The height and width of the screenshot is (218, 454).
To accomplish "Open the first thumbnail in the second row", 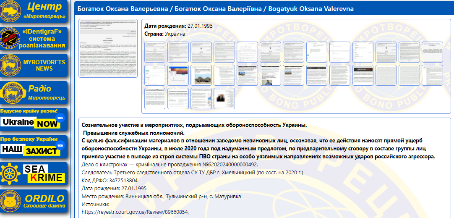I will pyautogui.click(x=155, y=75).
